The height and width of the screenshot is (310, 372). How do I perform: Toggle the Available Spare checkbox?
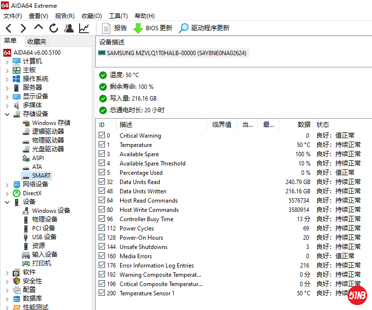[102, 154]
